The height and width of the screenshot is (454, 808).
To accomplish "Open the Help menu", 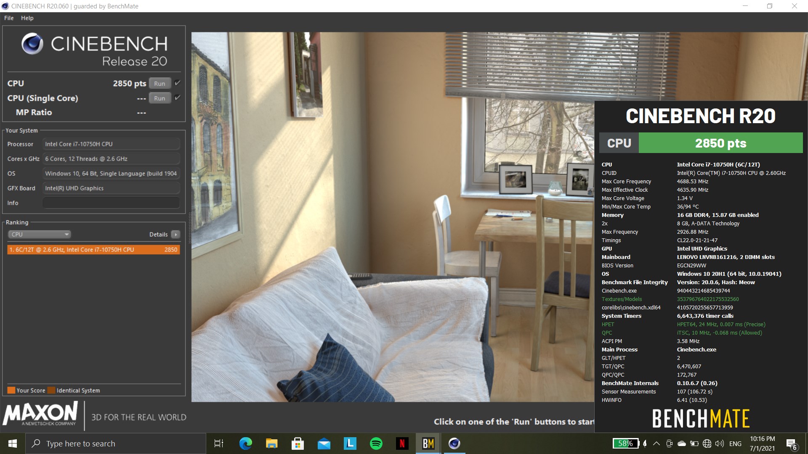I will (x=27, y=18).
